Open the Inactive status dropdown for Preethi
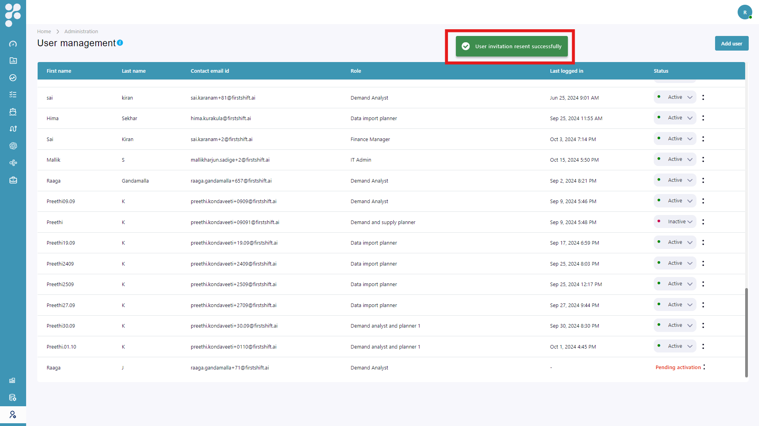This screenshot has width=759, height=426. click(x=675, y=222)
